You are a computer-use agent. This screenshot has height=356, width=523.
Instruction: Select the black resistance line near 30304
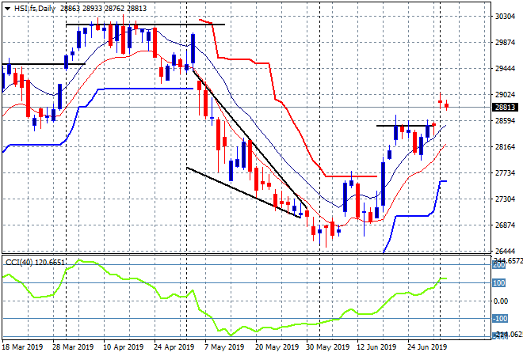(x=146, y=25)
